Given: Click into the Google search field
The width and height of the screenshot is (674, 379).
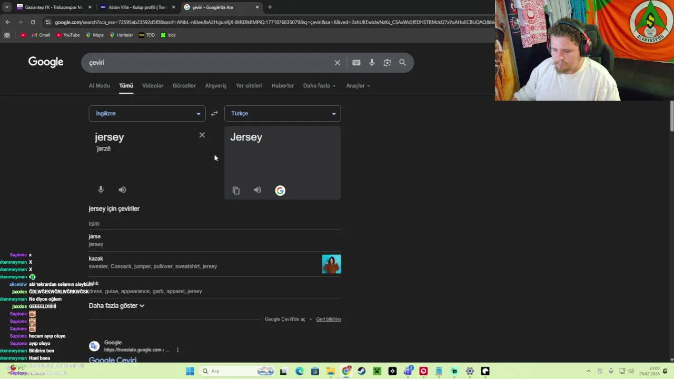Looking at the screenshot, I should pos(211,63).
